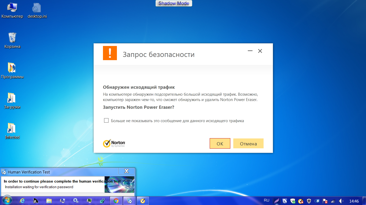
Task: Select the Программы folder icon
Action: point(12,71)
